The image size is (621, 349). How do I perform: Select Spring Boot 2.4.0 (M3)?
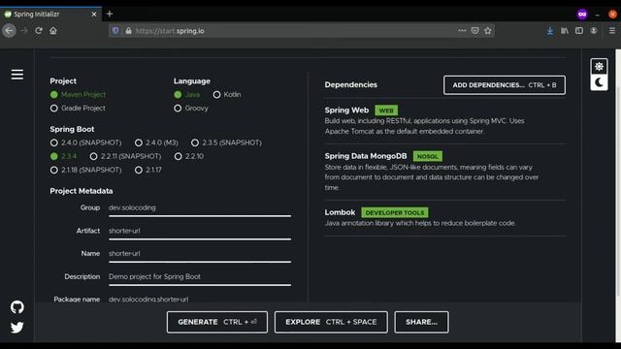point(156,143)
